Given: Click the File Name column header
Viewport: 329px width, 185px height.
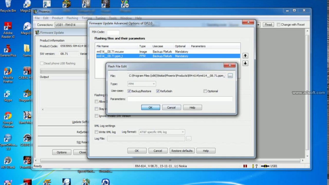Looking at the screenshot, I should (x=117, y=46).
